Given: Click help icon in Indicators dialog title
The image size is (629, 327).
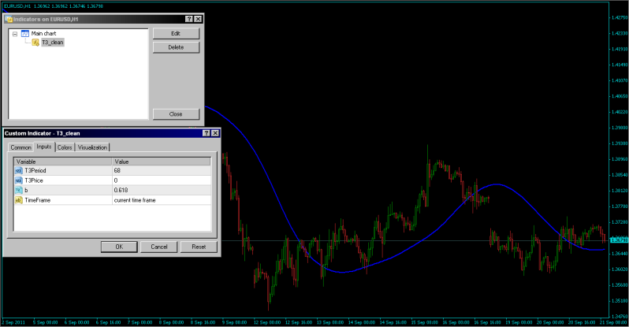Looking at the screenshot, I should (x=189, y=19).
